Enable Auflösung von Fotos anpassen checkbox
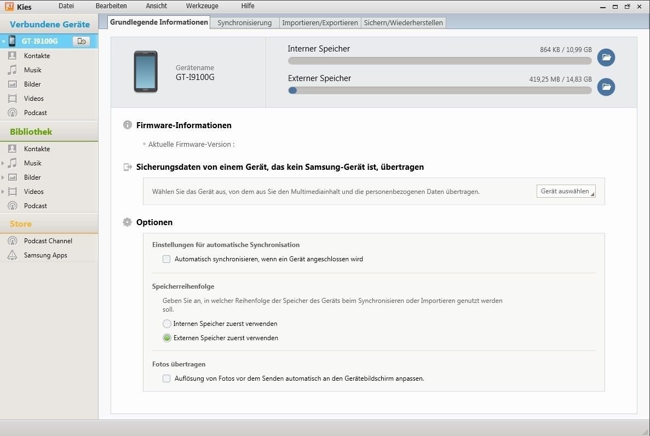 (x=166, y=378)
